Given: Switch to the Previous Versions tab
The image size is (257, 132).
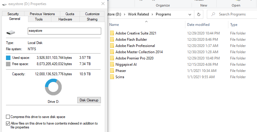Looking at the screenshot, I should tap(42, 14).
